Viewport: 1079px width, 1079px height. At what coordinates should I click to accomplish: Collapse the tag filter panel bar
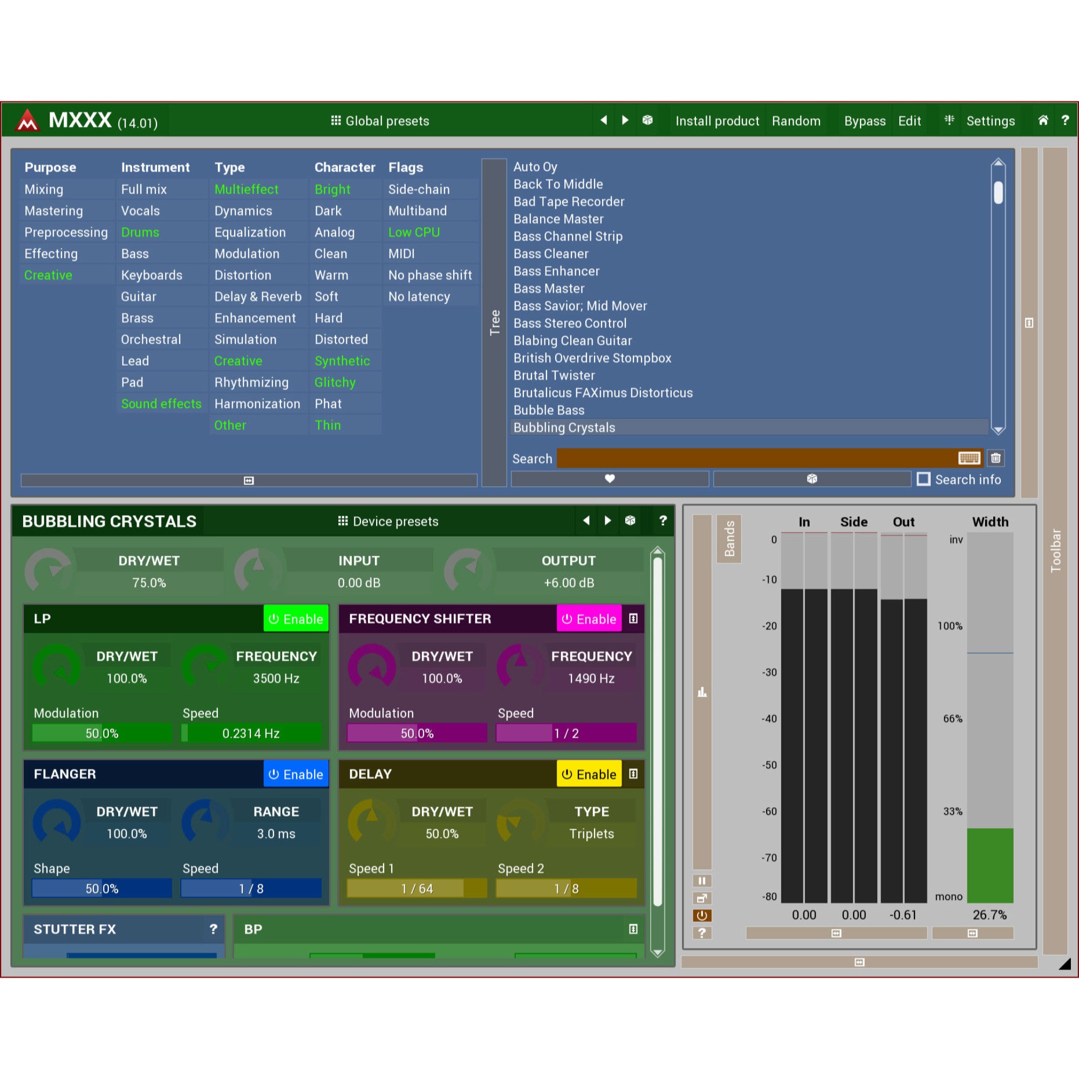coord(249,480)
